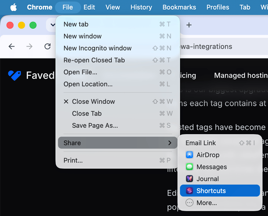Choose Save Page As… item
The image size is (268, 216).
coord(117,125)
